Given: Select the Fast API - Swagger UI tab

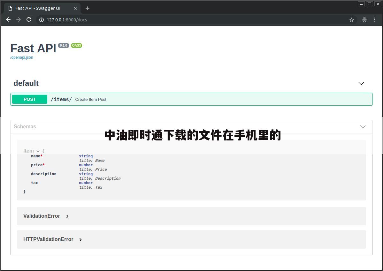Looking at the screenshot, I should 42,8.
